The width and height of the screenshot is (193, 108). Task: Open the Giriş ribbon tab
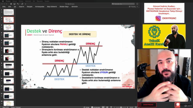pyautogui.click(x=4, y=7)
